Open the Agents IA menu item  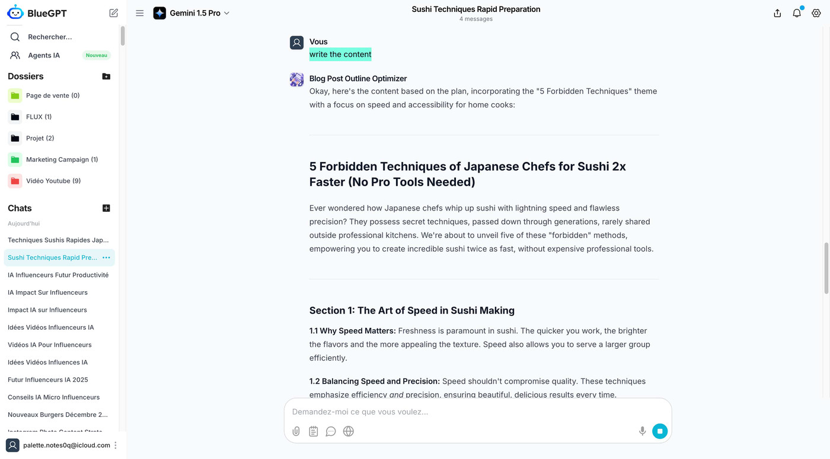click(x=44, y=55)
